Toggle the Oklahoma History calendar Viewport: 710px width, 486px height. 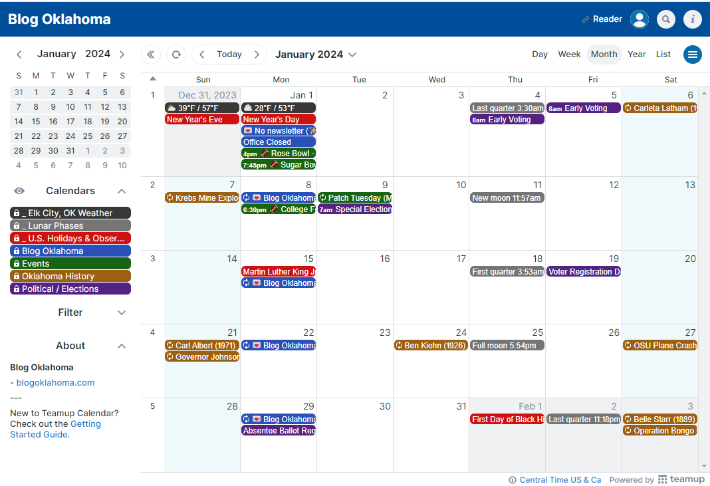[x=70, y=277]
